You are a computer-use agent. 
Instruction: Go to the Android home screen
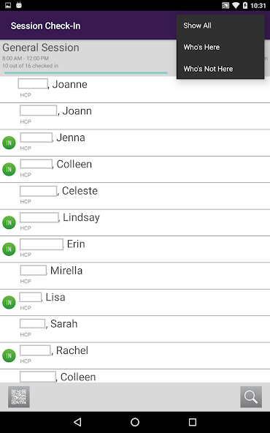point(135,422)
